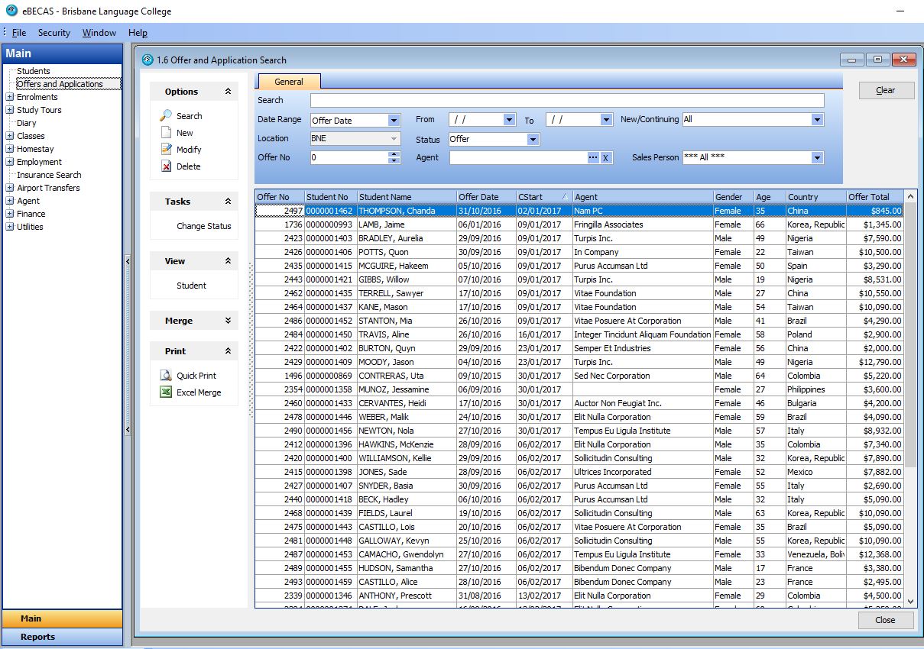Click the red Delete icon
This screenshot has width=924, height=649.
pos(166,166)
